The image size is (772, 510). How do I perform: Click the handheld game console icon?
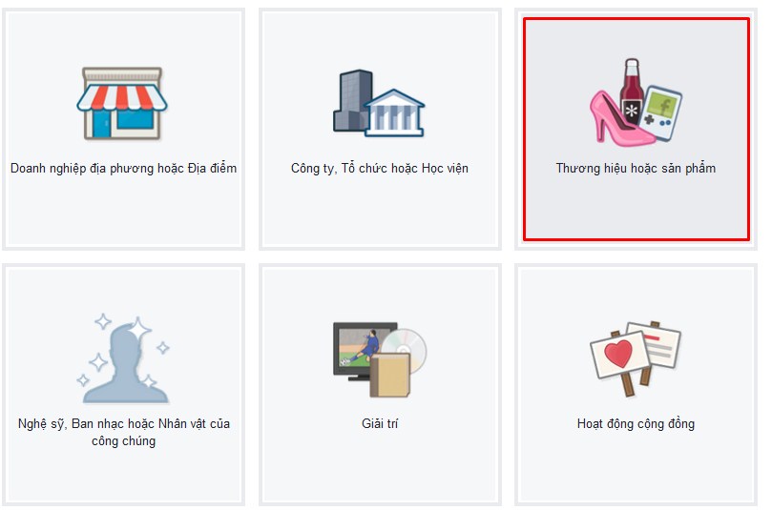[662, 112]
